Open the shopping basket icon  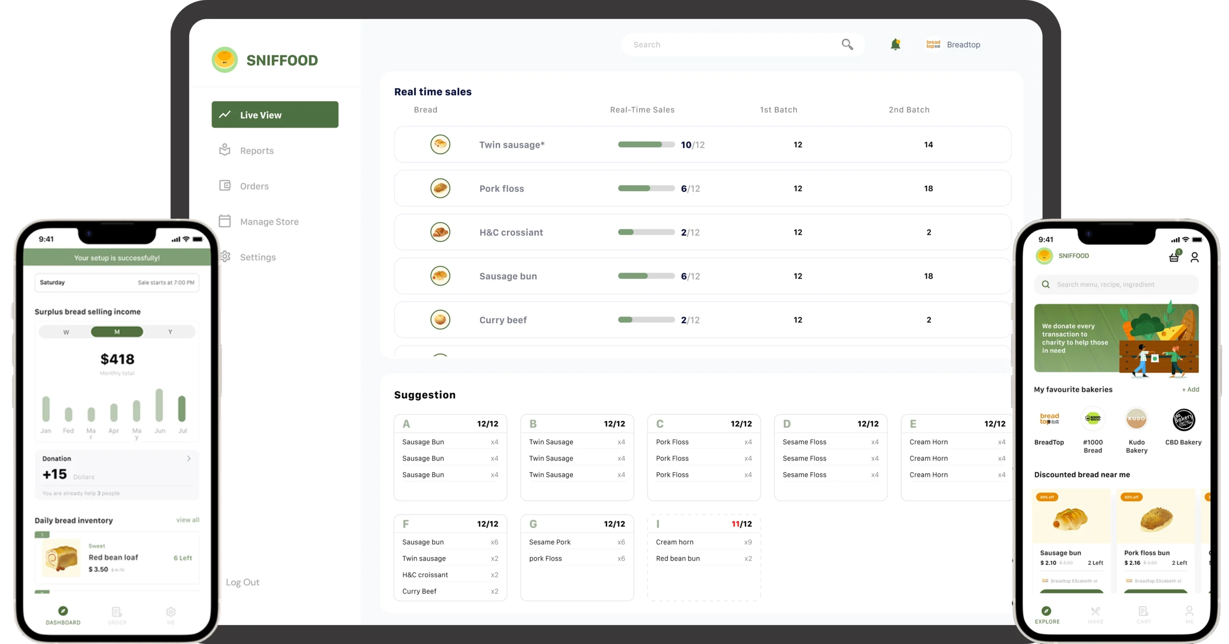coord(1174,257)
